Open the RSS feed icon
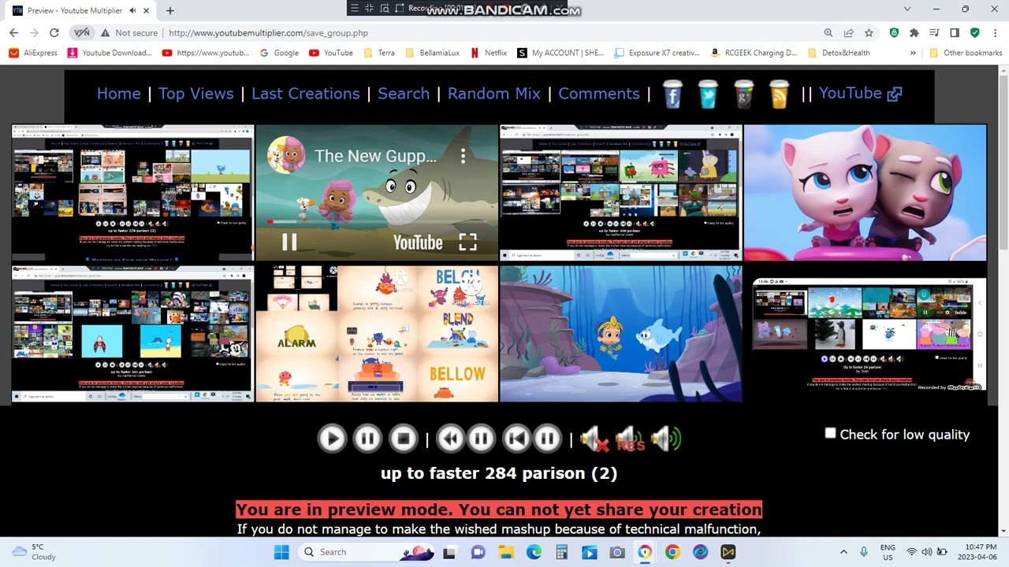 (x=779, y=94)
